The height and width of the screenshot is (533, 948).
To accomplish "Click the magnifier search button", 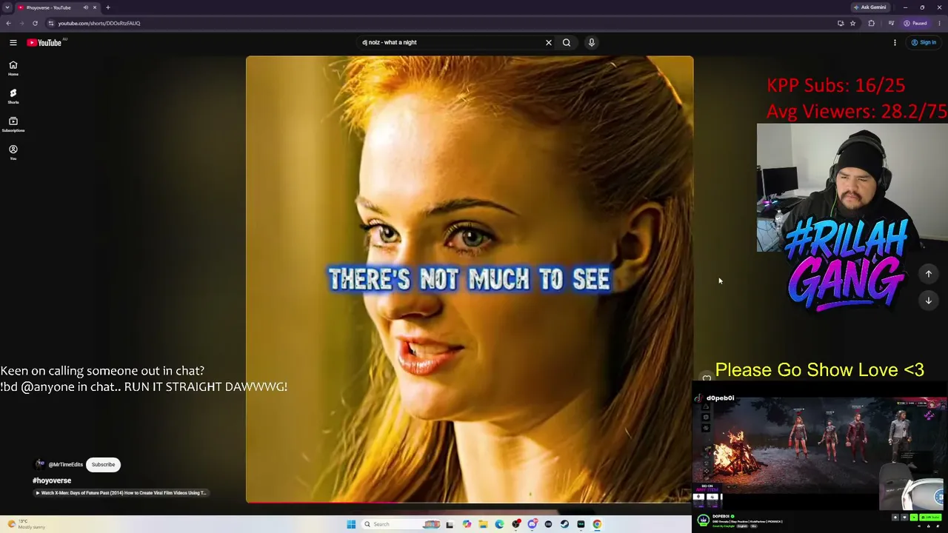I will (567, 42).
